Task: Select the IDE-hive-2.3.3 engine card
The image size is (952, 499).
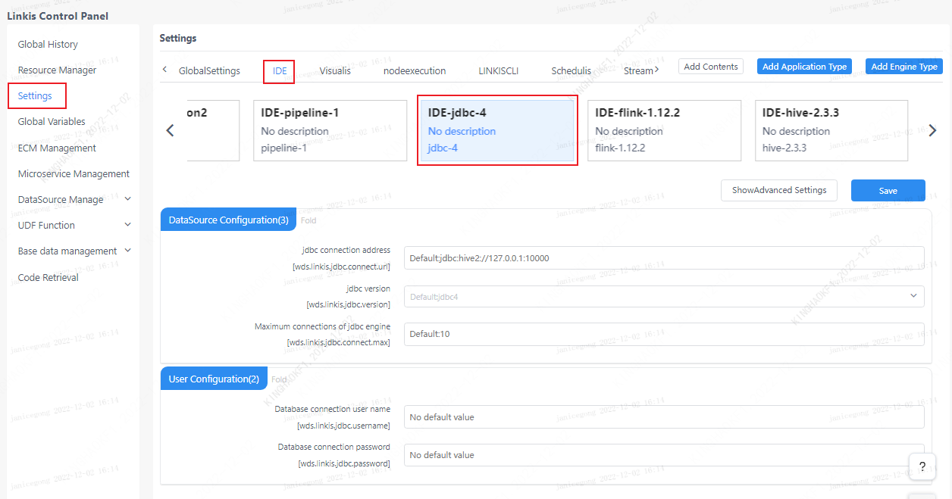Action: coord(831,130)
